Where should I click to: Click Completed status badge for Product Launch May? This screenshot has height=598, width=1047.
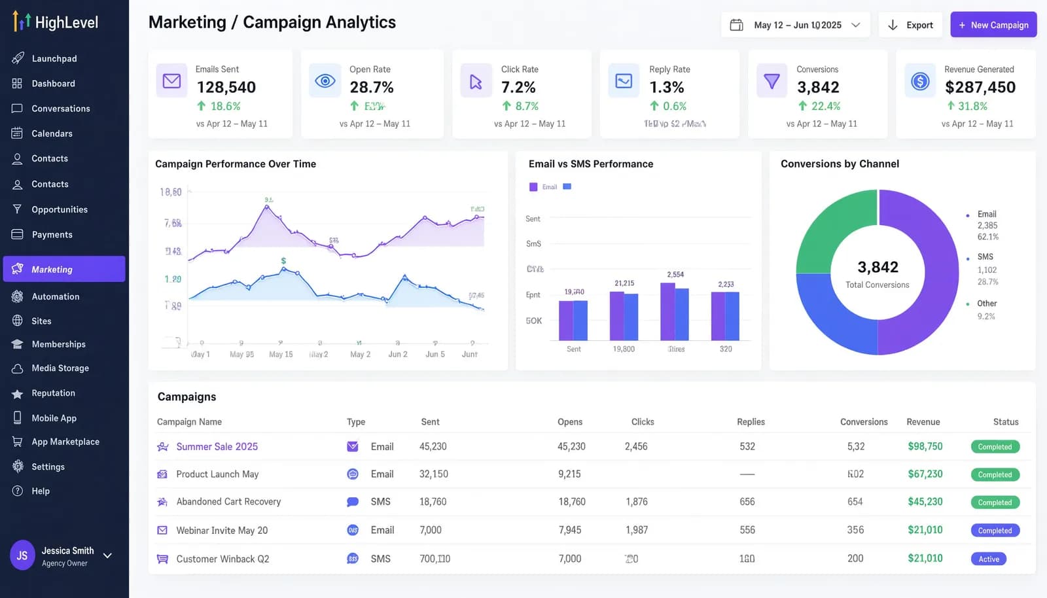click(x=995, y=474)
